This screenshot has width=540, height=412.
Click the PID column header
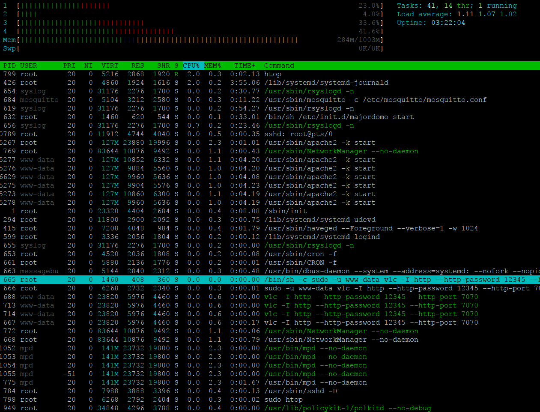coord(9,66)
